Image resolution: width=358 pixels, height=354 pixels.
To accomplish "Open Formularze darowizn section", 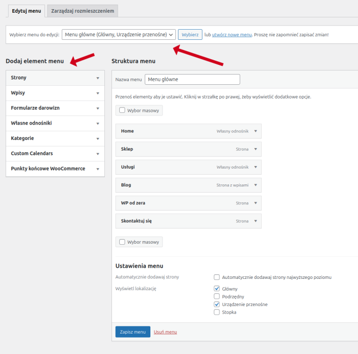I will coord(97,108).
